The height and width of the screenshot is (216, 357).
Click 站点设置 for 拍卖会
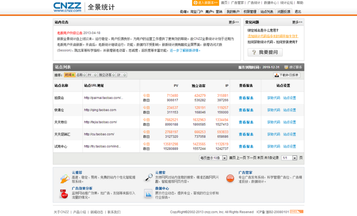[x=290, y=98]
